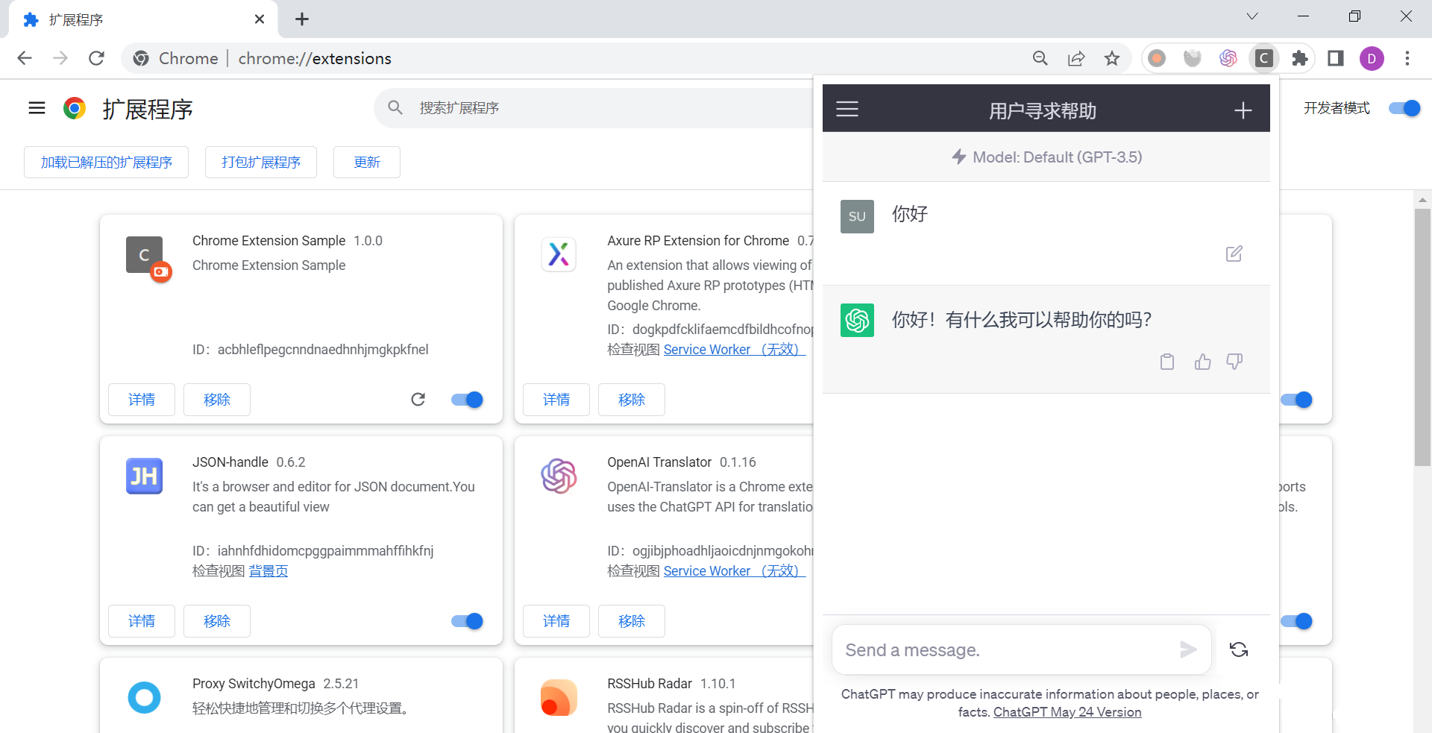Click 移除 for Chrome Extension Sample

(x=217, y=400)
